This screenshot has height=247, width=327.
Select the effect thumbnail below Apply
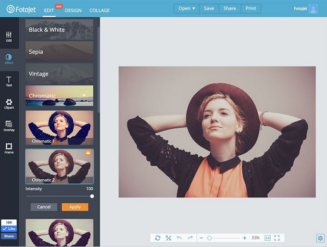tap(60, 233)
